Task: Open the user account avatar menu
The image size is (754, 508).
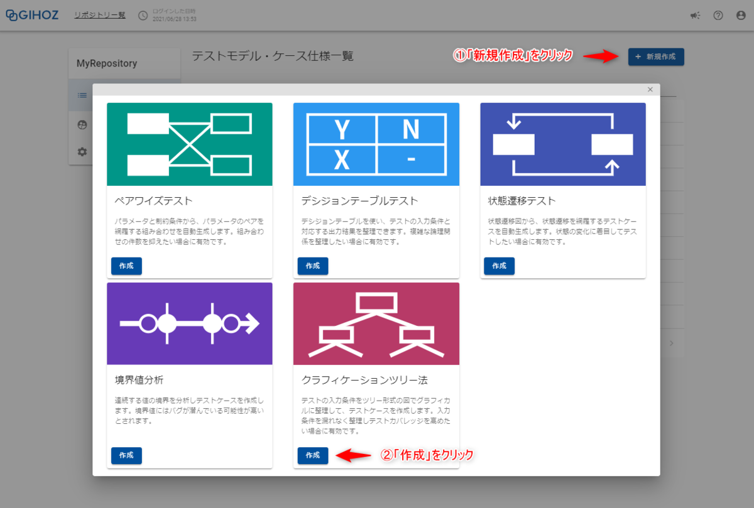Action: pos(741,15)
